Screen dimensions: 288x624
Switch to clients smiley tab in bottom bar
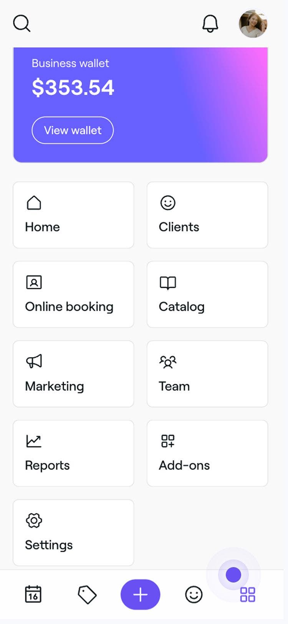click(x=194, y=594)
